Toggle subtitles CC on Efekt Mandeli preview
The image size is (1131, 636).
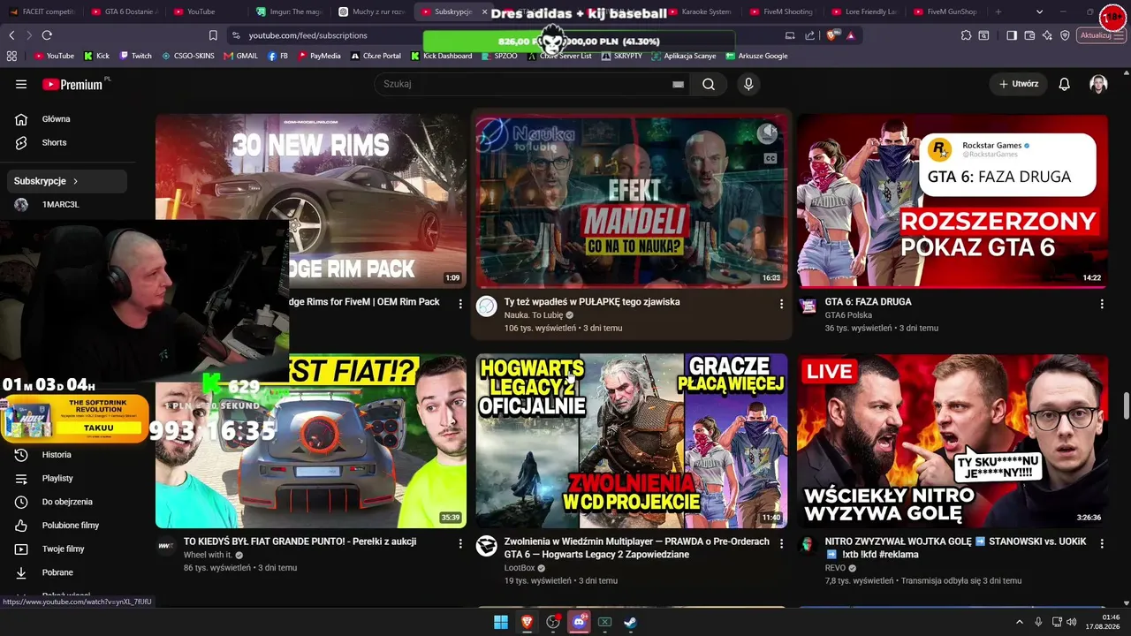tap(770, 159)
